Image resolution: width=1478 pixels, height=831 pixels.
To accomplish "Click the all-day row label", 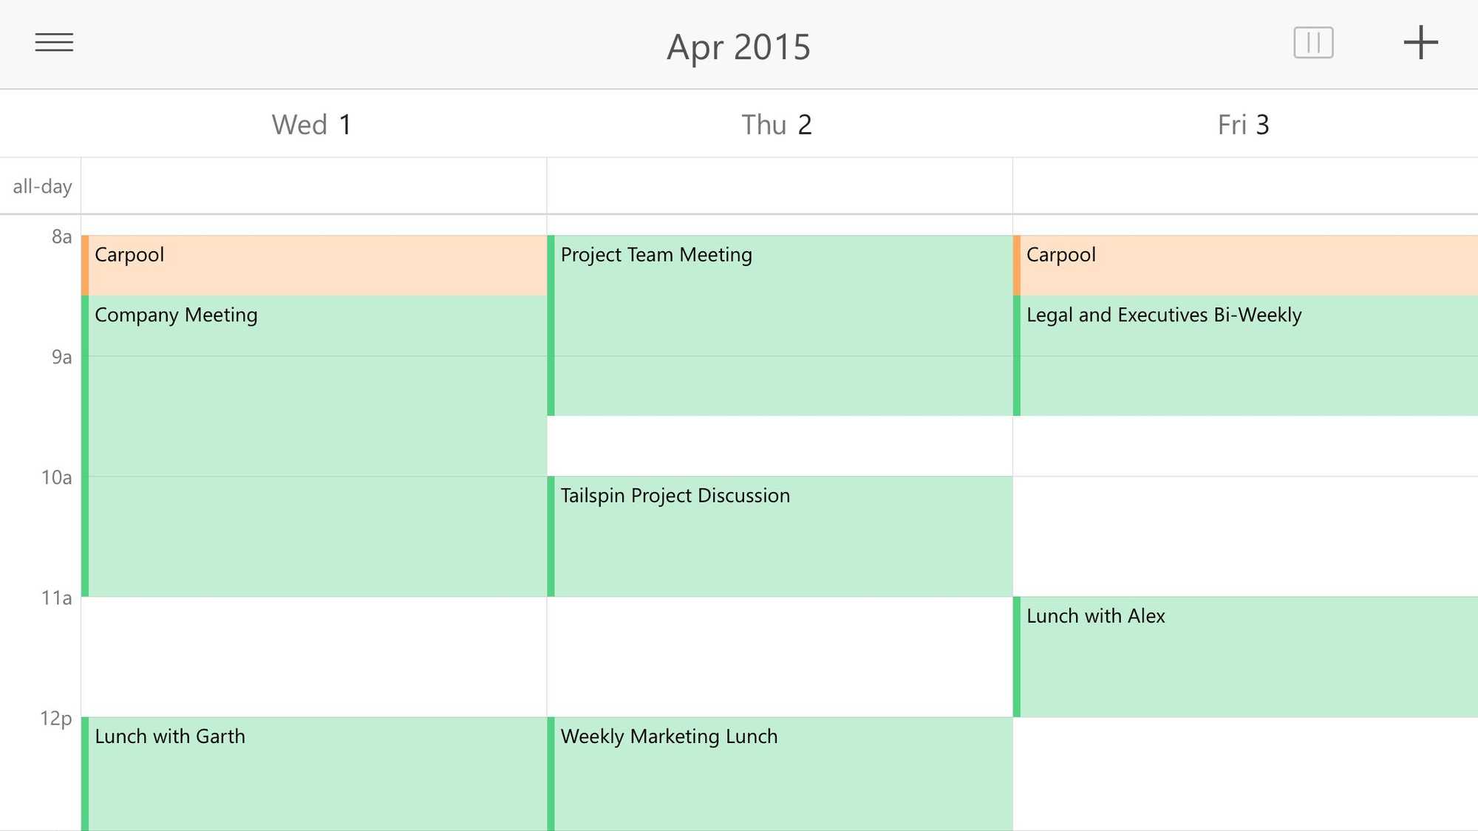I will tap(42, 186).
